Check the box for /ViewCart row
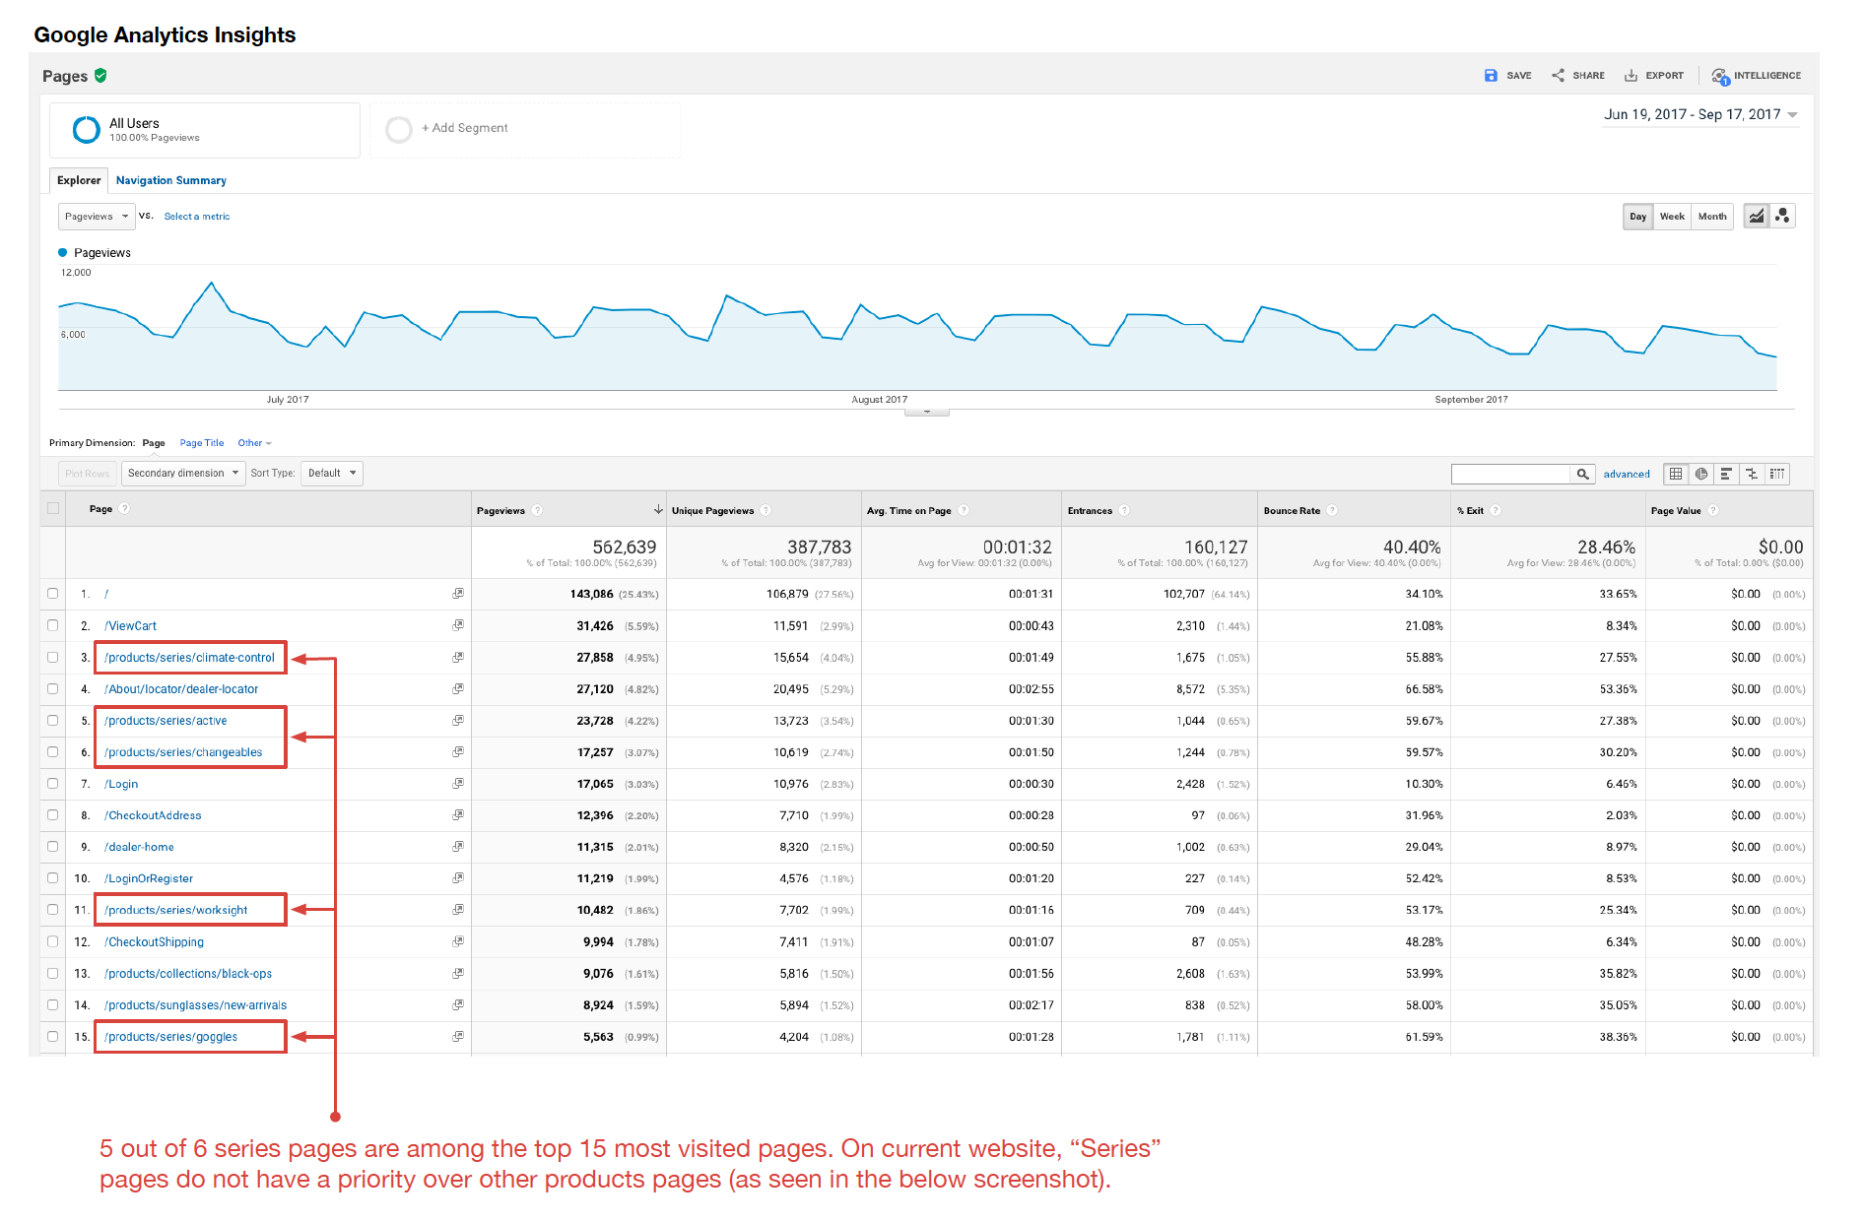1864x1223 pixels. click(x=53, y=625)
